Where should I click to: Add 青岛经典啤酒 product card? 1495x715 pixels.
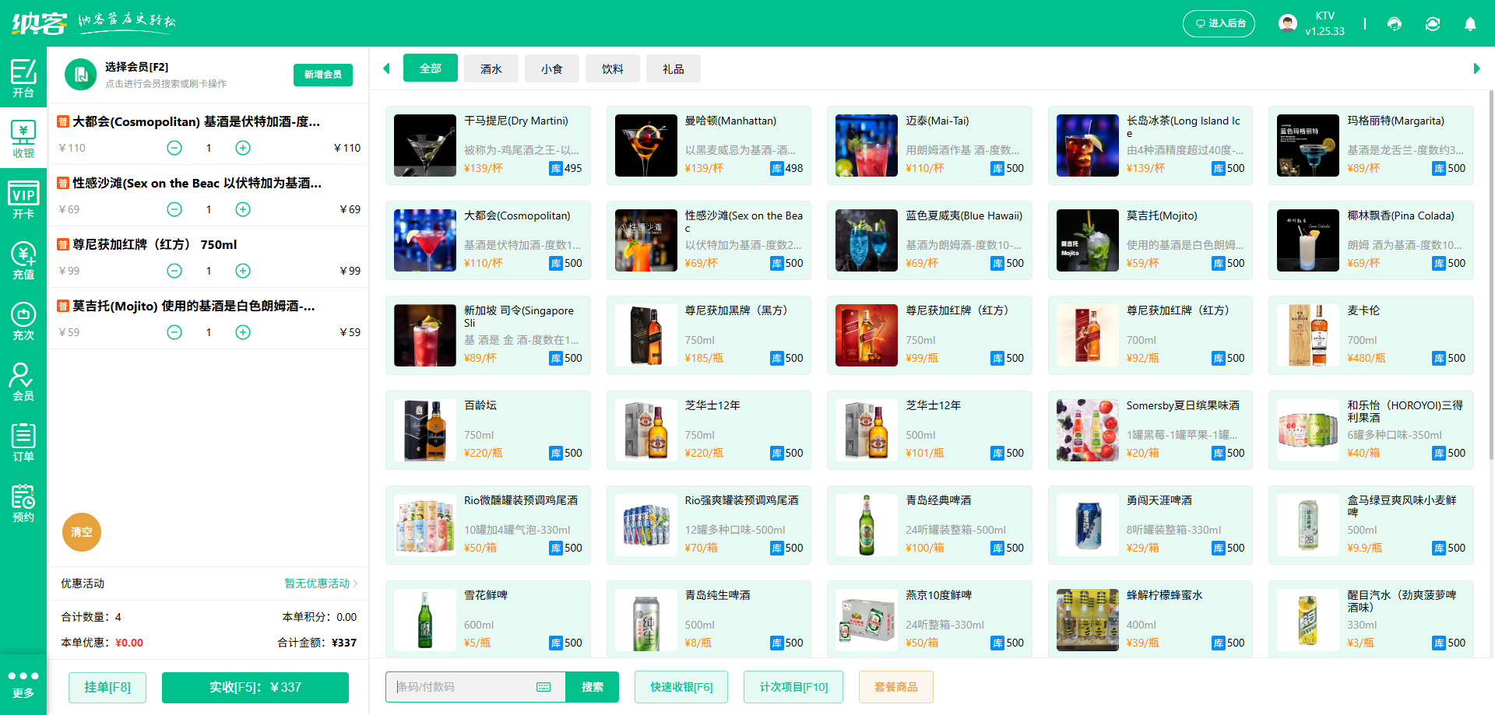click(x=930, y=525)
